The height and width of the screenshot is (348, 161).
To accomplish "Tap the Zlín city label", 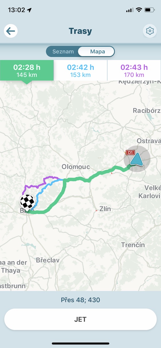I will click(x=105, y=209).
